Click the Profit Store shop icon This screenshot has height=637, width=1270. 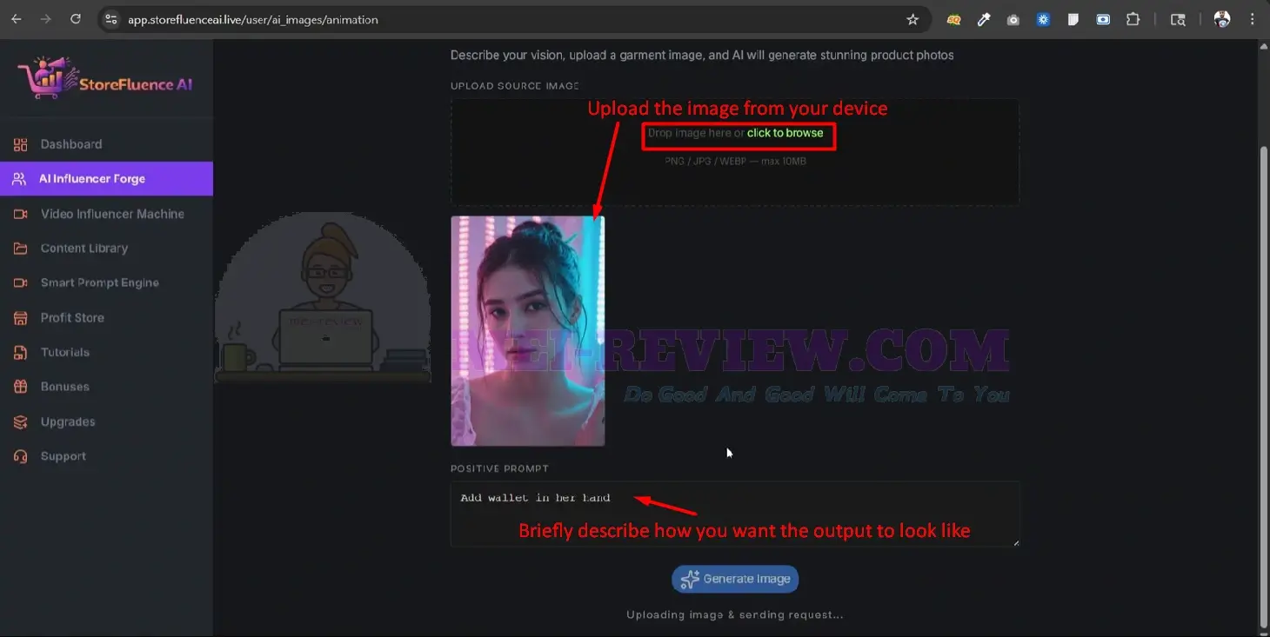tap(20, 318)
